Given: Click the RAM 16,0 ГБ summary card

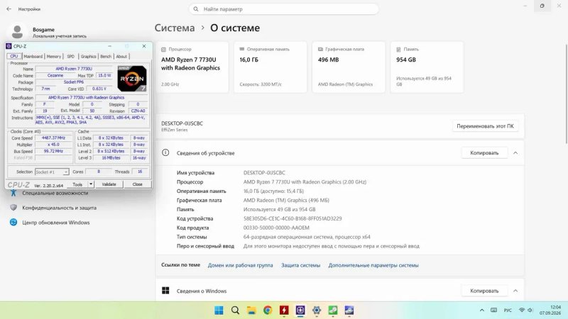Looking at the screenshot, I should (x=271, y=67).
